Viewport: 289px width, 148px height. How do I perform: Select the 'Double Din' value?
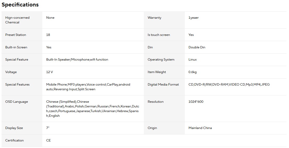tap(197, 47)
